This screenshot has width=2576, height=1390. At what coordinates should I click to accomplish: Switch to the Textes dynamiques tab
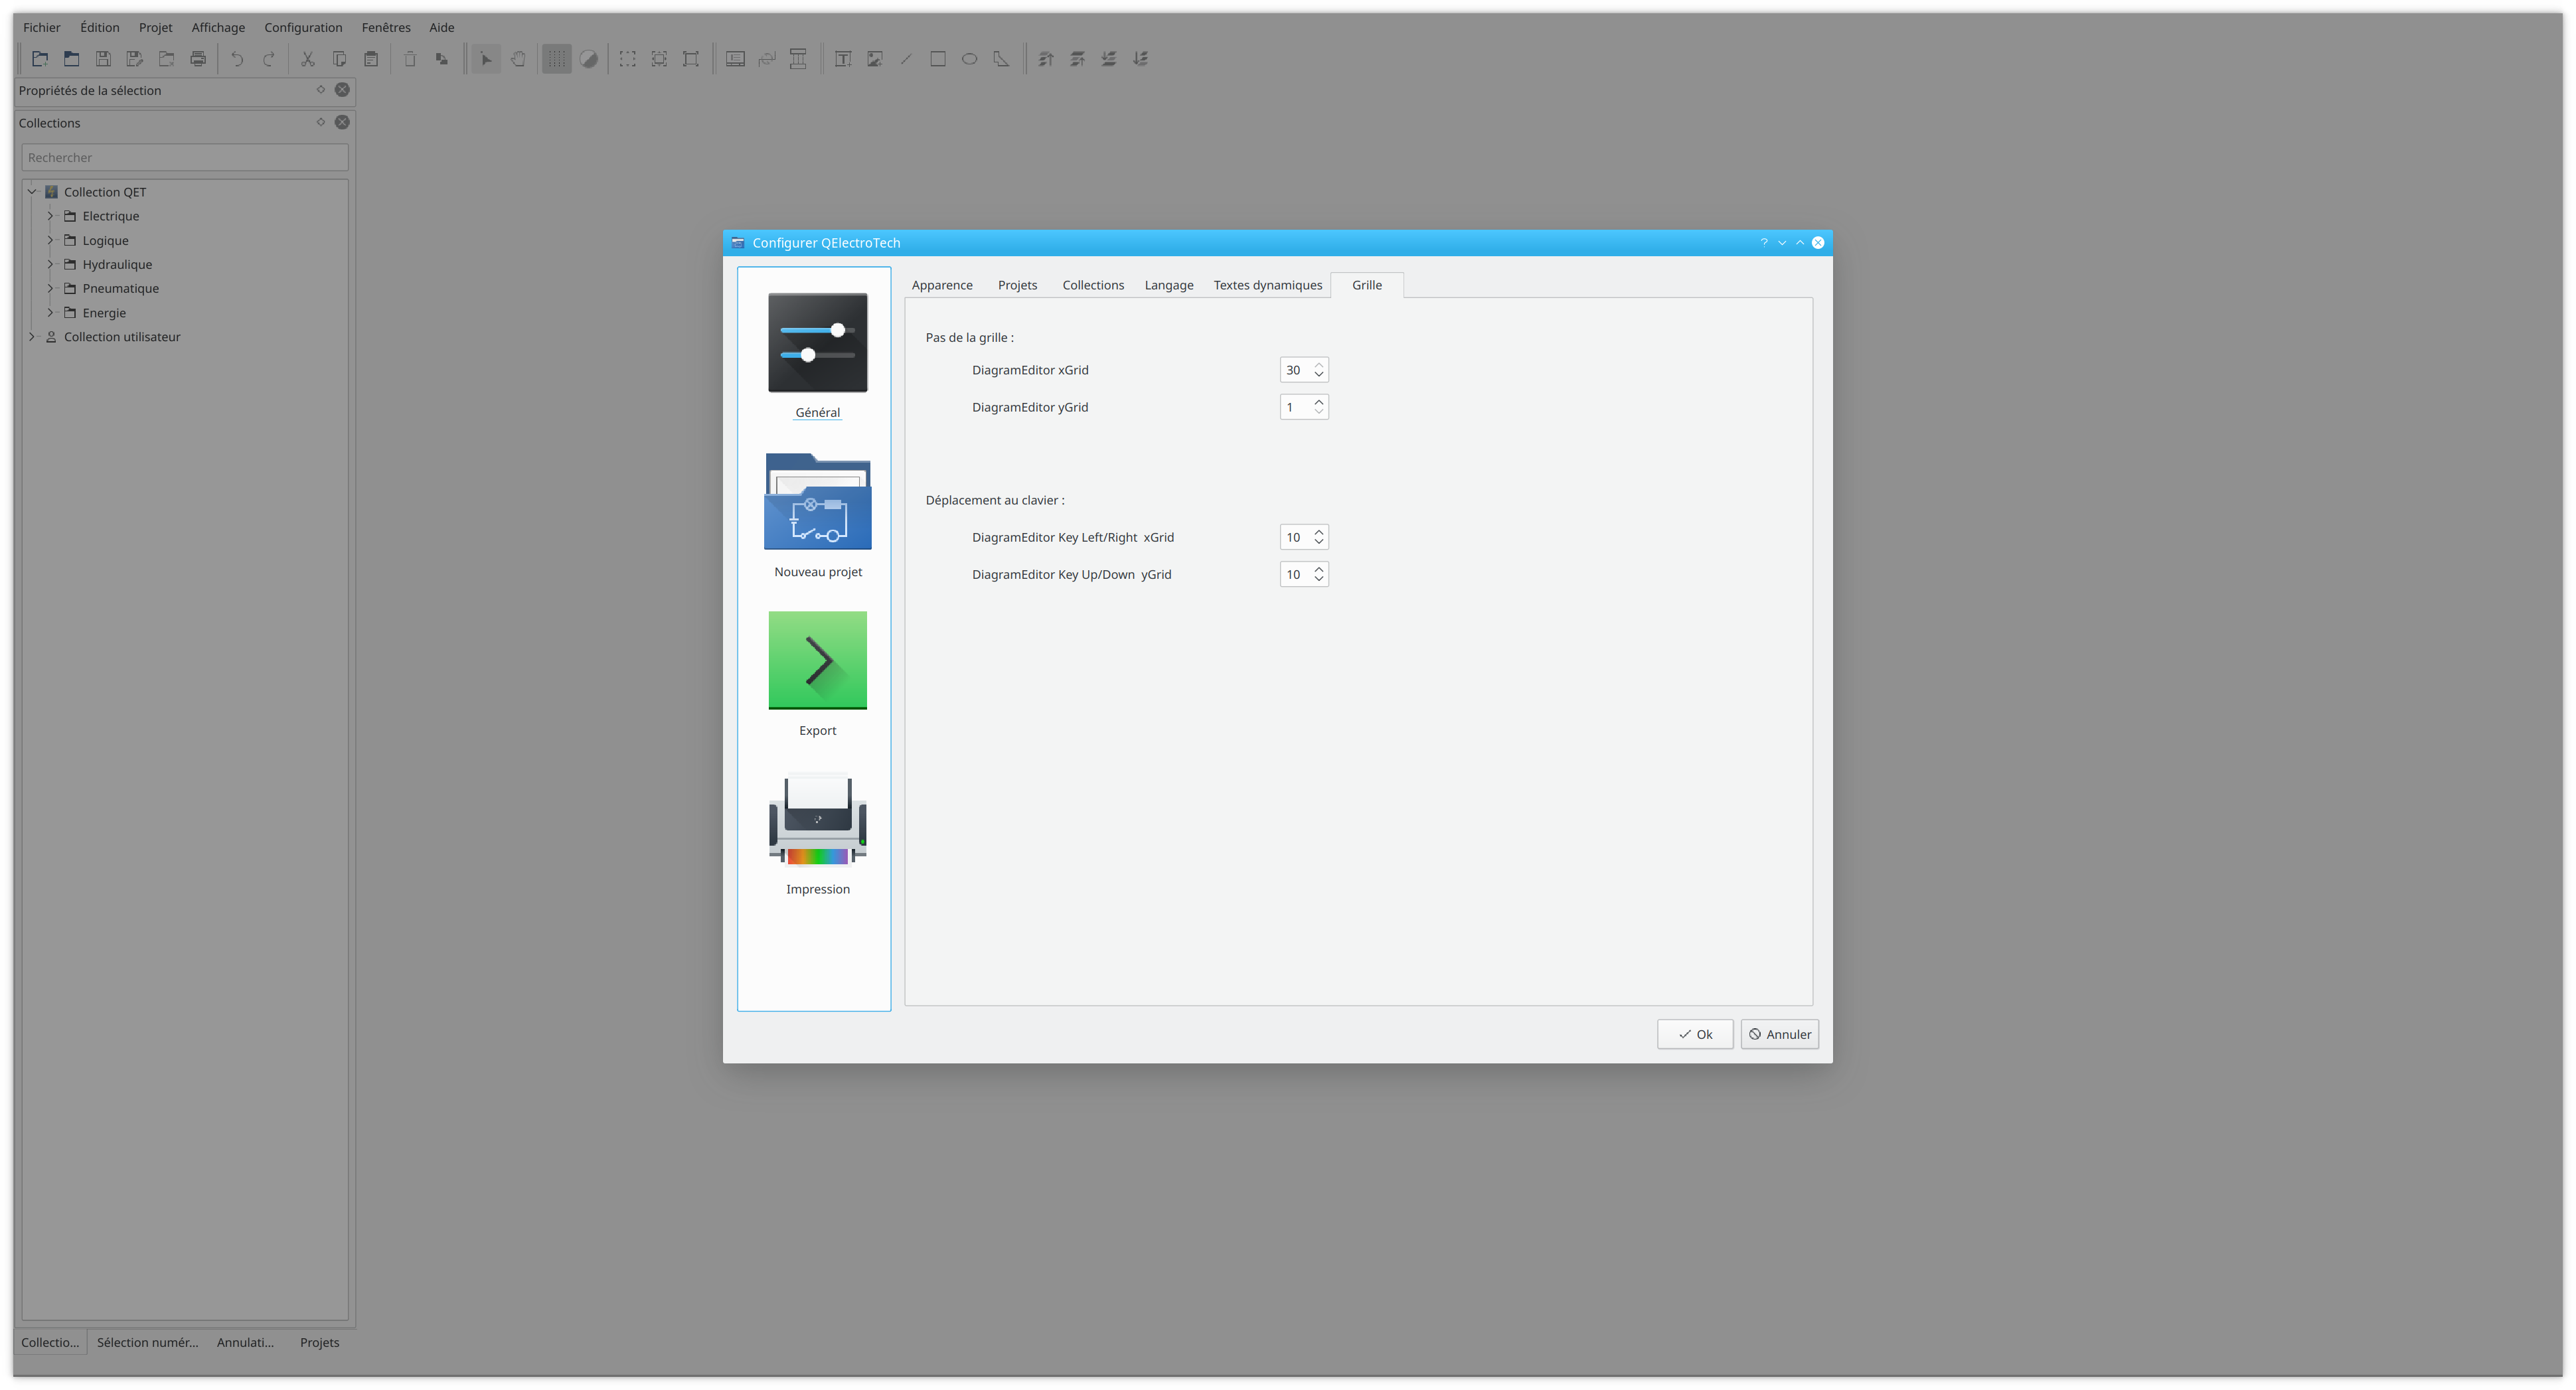[x=1268, y=285]
